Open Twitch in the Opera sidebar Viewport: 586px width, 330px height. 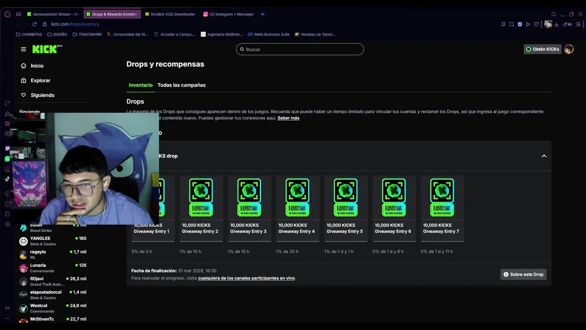tap(7, 148)
